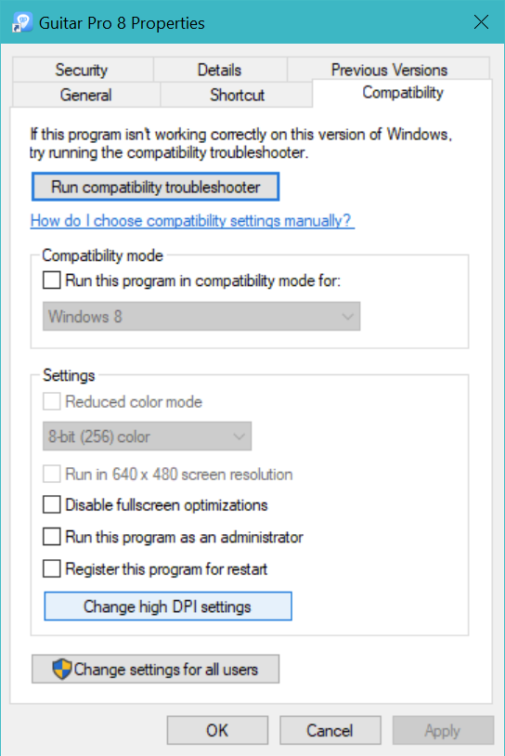
Task: Select the General tab
Action: click(86, 95)
